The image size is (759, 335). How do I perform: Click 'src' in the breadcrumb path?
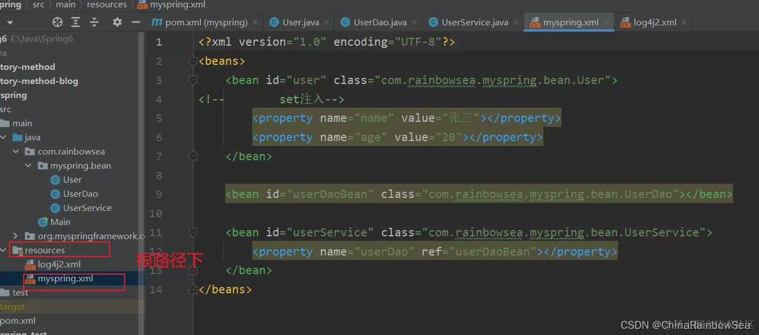pyautogui.click(x=38, y=5)
